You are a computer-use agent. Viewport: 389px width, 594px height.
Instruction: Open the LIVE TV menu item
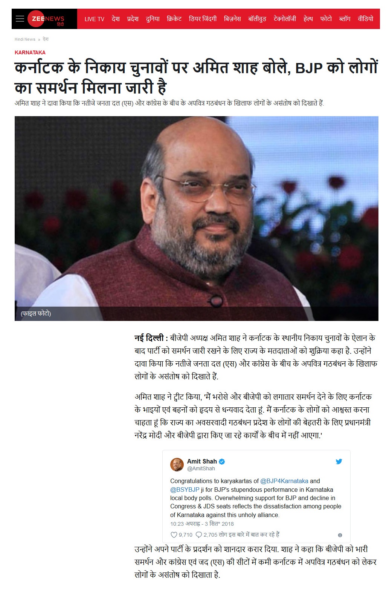pos(94,19)
